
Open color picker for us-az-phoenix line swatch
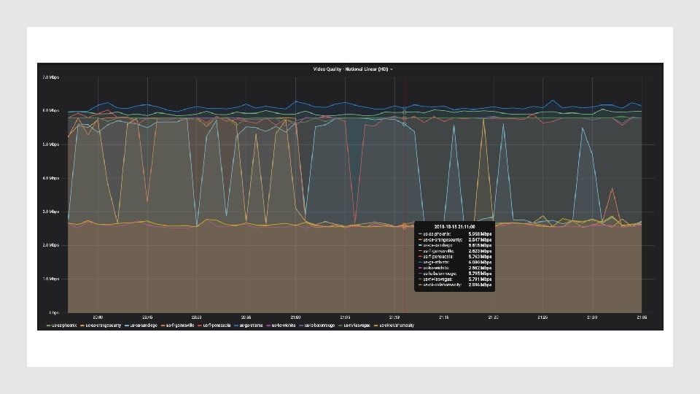click(x=49, y=325)
